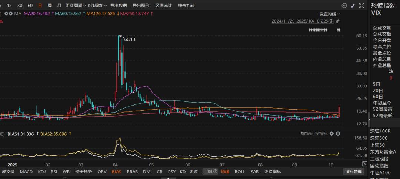Enter fullscreen chart mode
The height and width of the screenshot is (179, 400).
click(x=362, y=5)
